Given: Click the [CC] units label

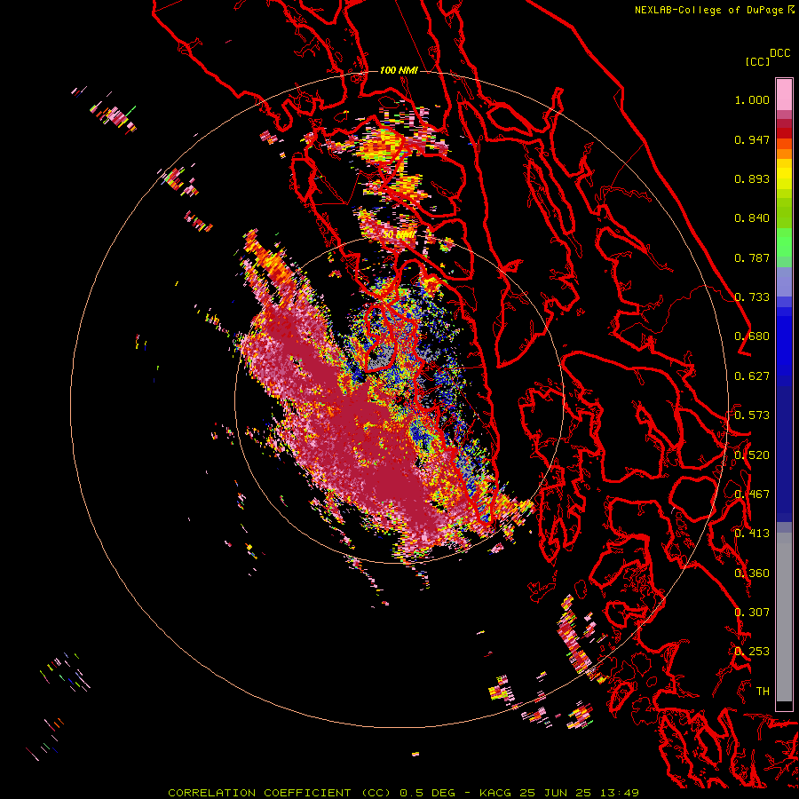Looking at the screenshot, I should (x=757, y=61).
